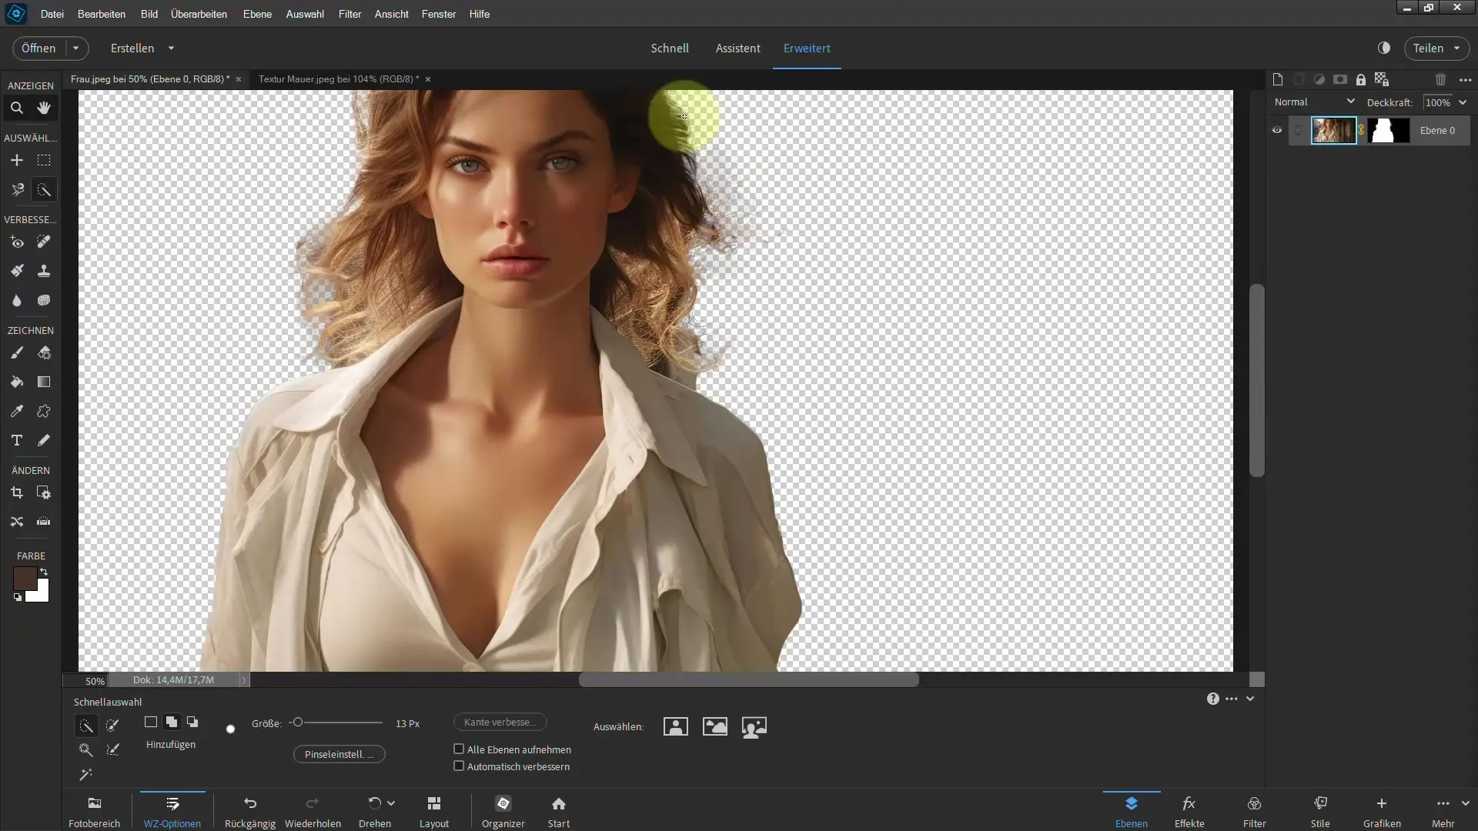Choose Auto Selection tool in options
Screen dimensions: 1478x831
click(85, 774)
